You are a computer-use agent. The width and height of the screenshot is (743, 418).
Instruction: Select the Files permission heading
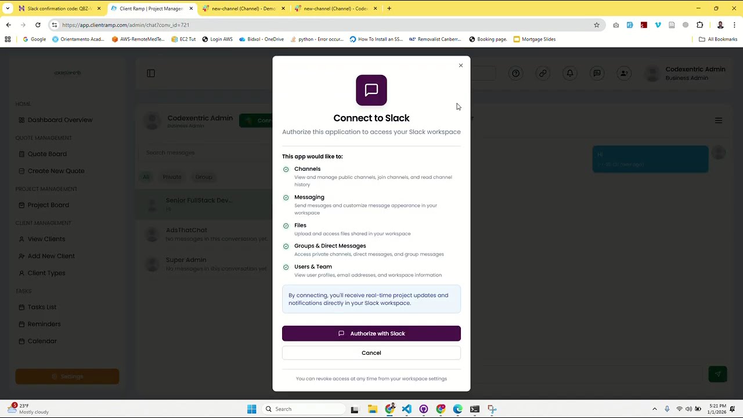click(x=300, y=225)
